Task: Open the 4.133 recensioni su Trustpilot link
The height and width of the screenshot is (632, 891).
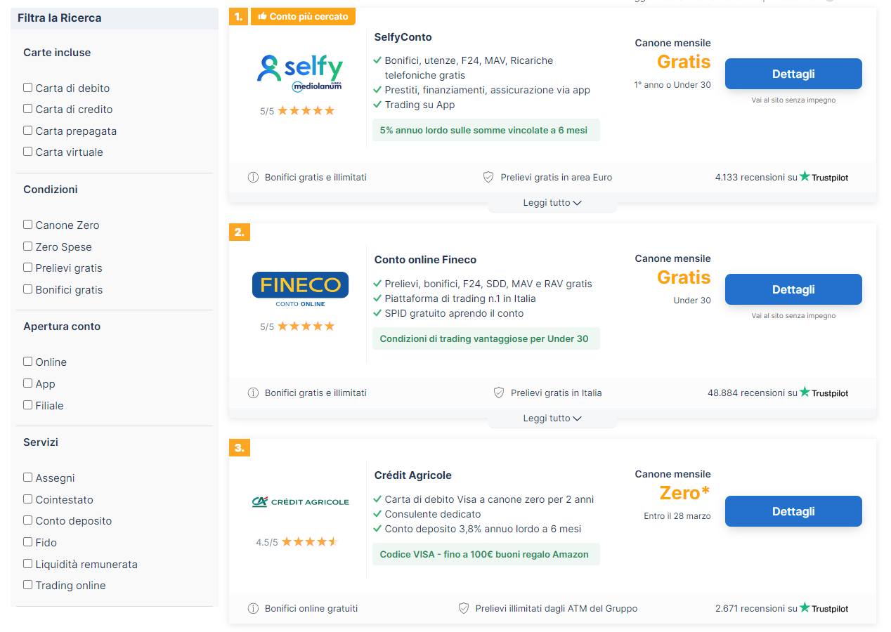Action: tap(781, 178)
